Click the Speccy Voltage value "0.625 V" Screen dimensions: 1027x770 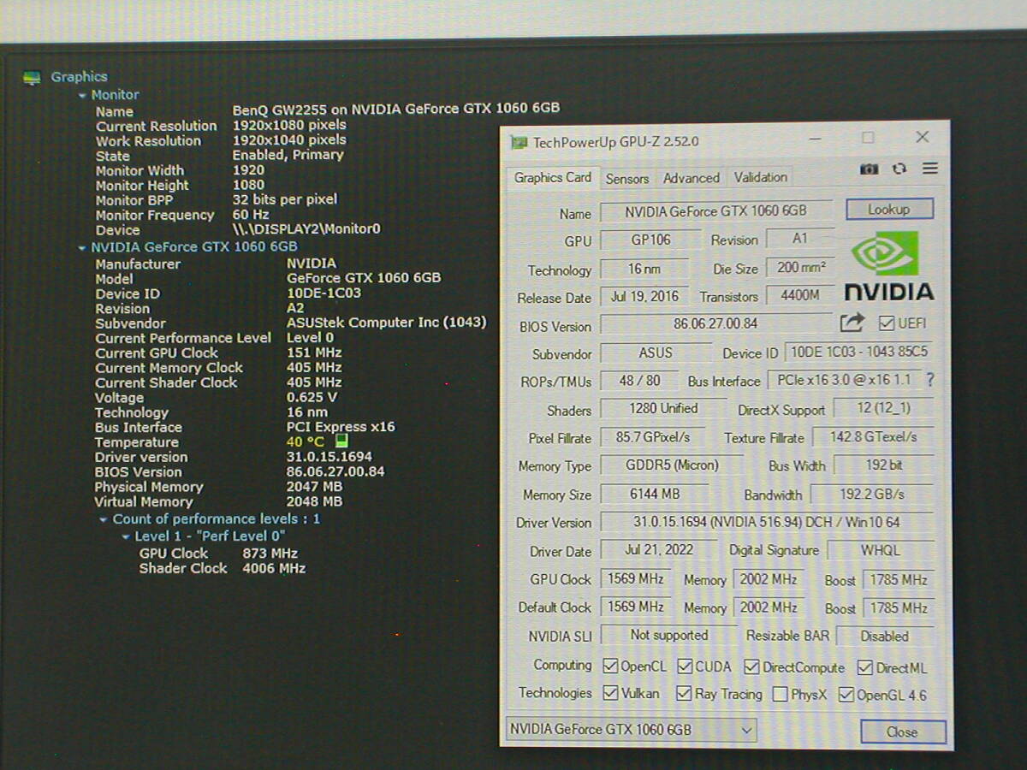312,397
